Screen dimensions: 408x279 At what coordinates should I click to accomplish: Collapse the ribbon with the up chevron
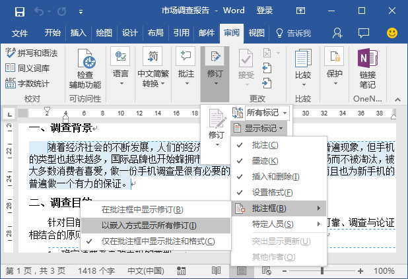click(397, 100)
